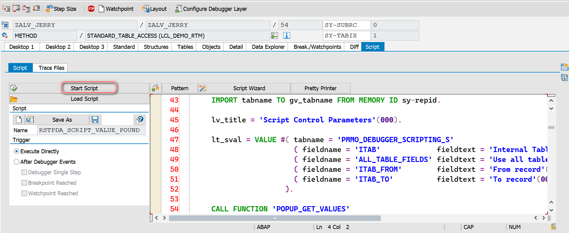Open the Layout toolbar option
This screenshot has width=569, height=233.
point(154,9)
